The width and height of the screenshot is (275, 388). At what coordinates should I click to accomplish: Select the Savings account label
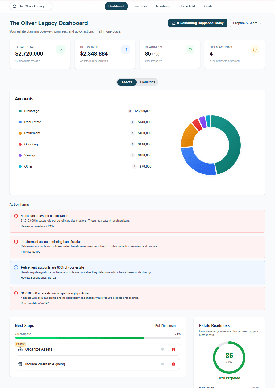[x=30, y=155]
